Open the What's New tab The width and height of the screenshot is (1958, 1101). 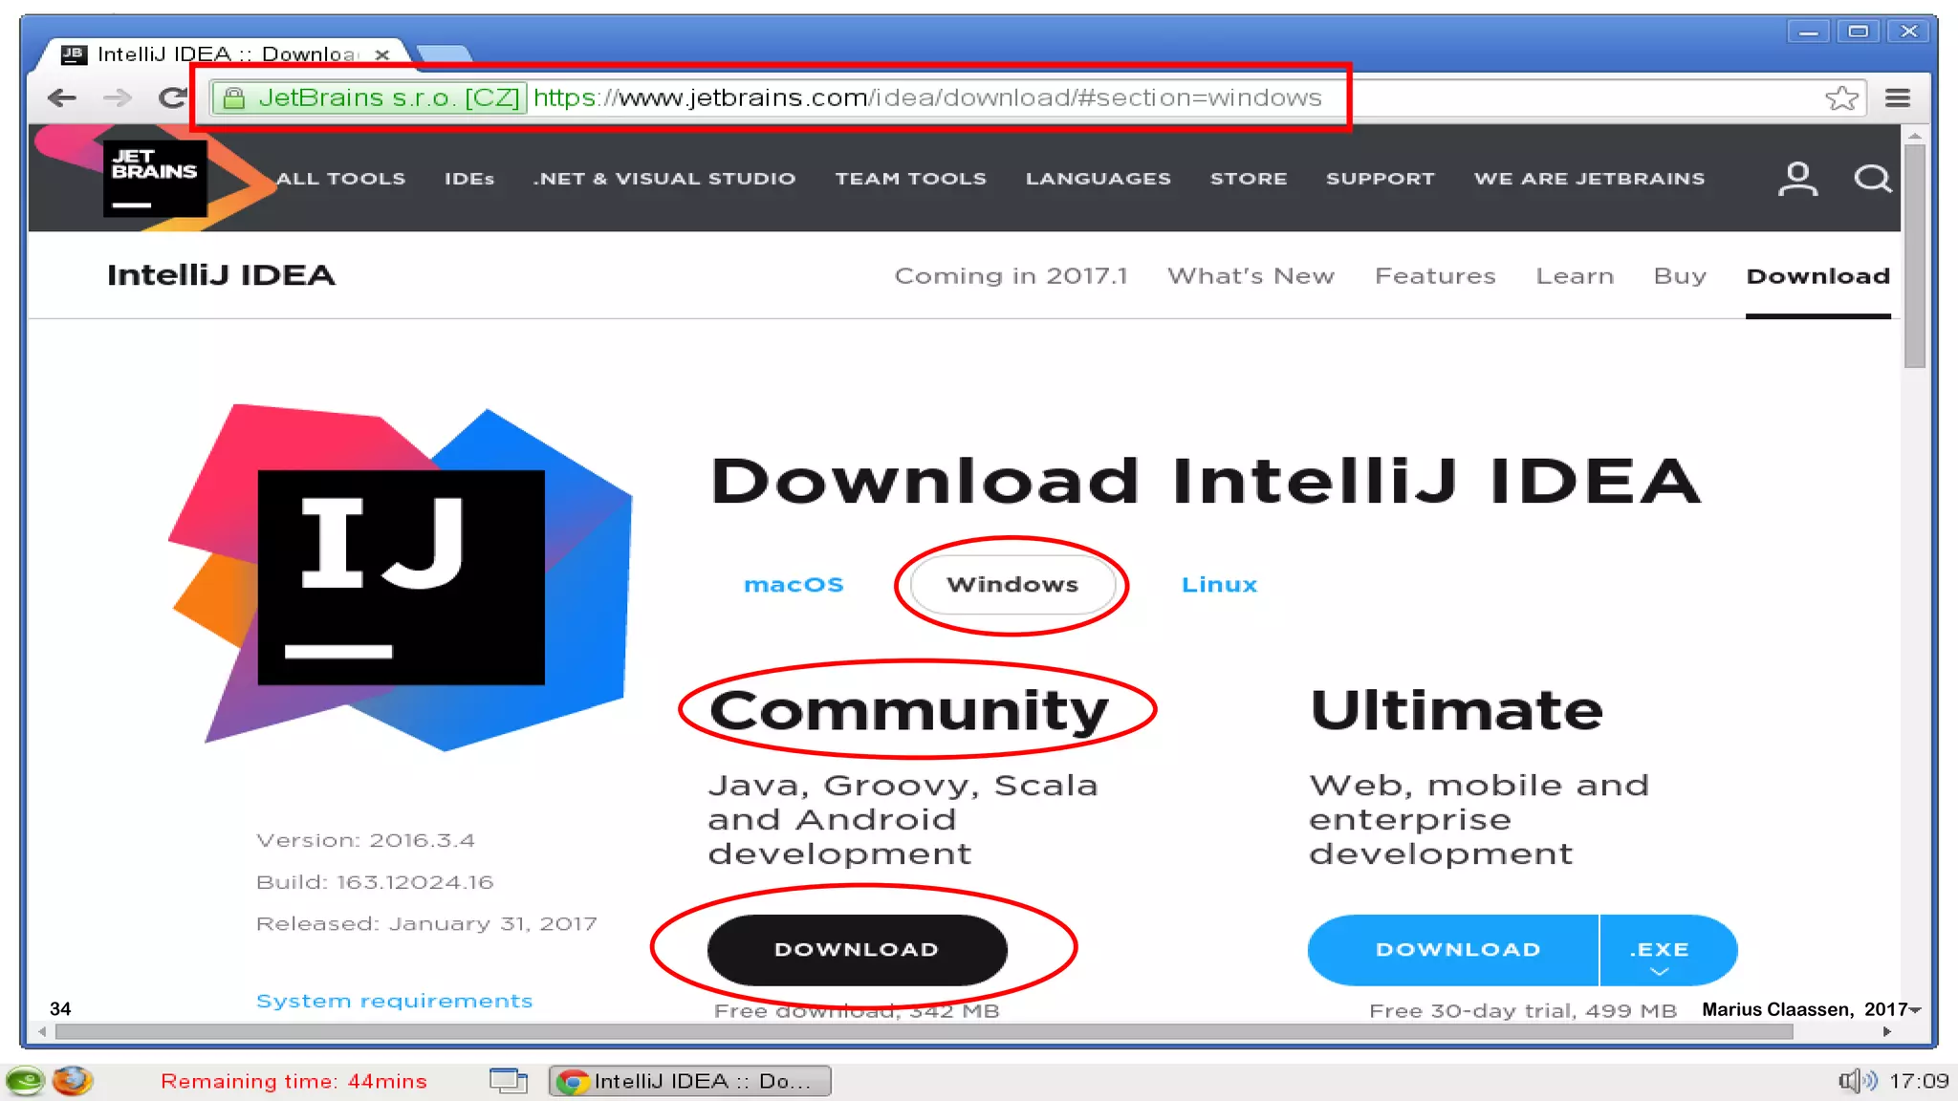pyautogui.click(x=1251, y=276)
